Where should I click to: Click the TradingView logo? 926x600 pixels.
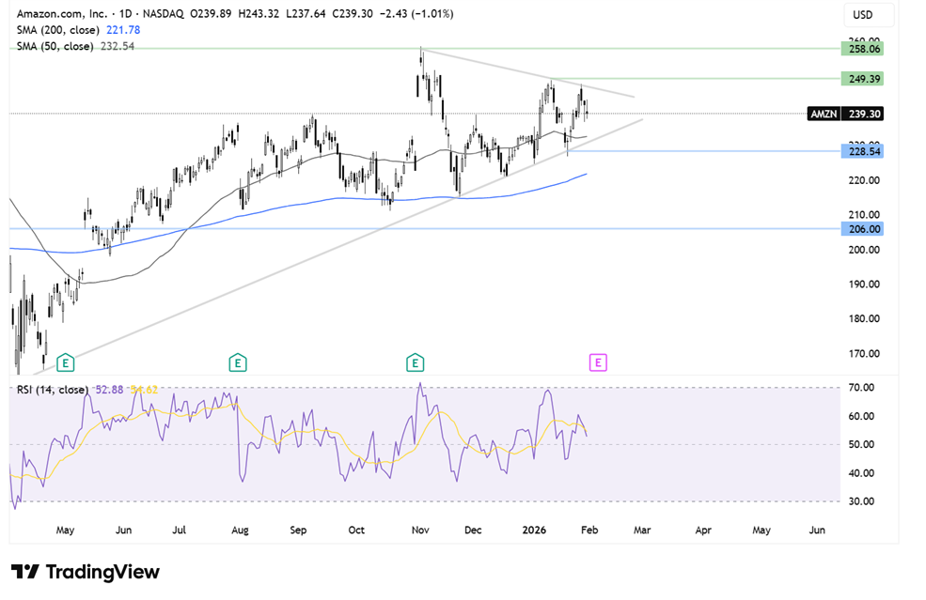pos(86,572)
